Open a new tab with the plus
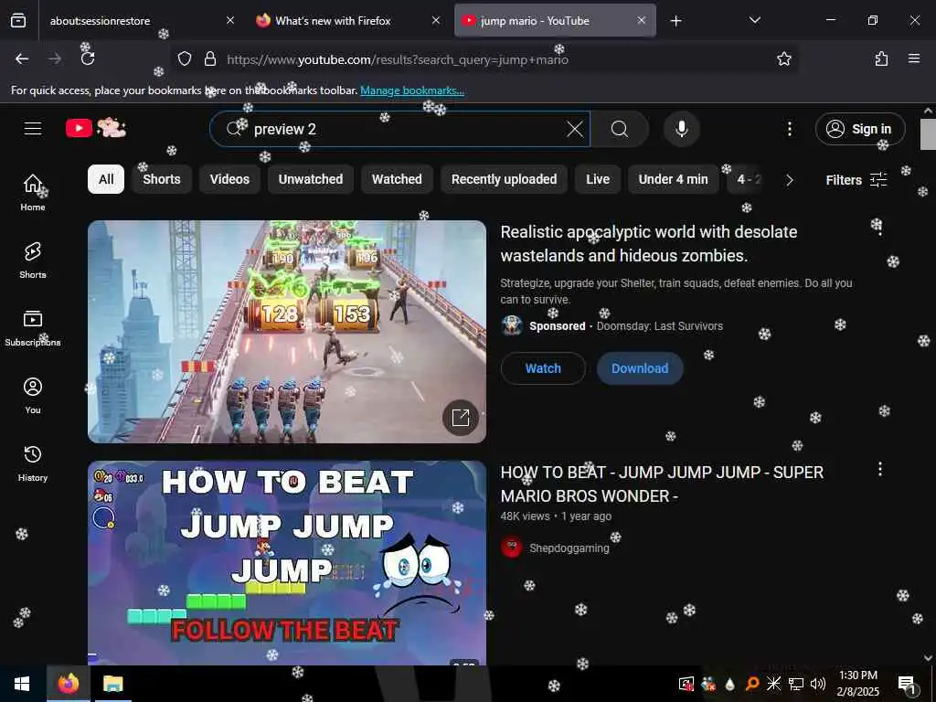 pos(675,21)
